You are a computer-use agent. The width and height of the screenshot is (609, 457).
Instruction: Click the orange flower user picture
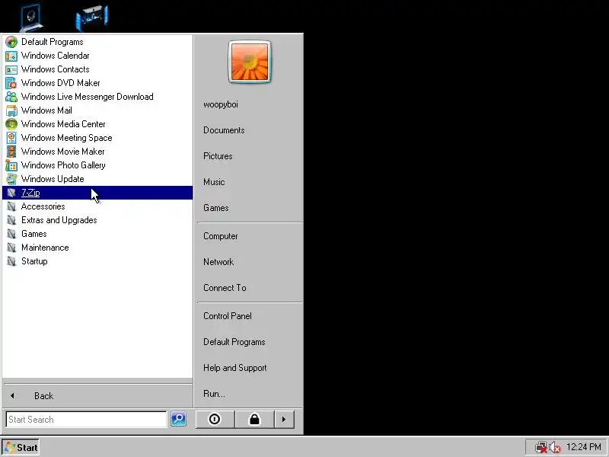click(x=250, y=62)
